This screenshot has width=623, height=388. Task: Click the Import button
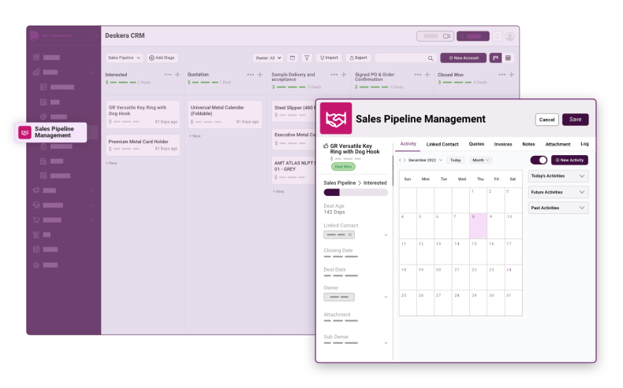[329, 58]
